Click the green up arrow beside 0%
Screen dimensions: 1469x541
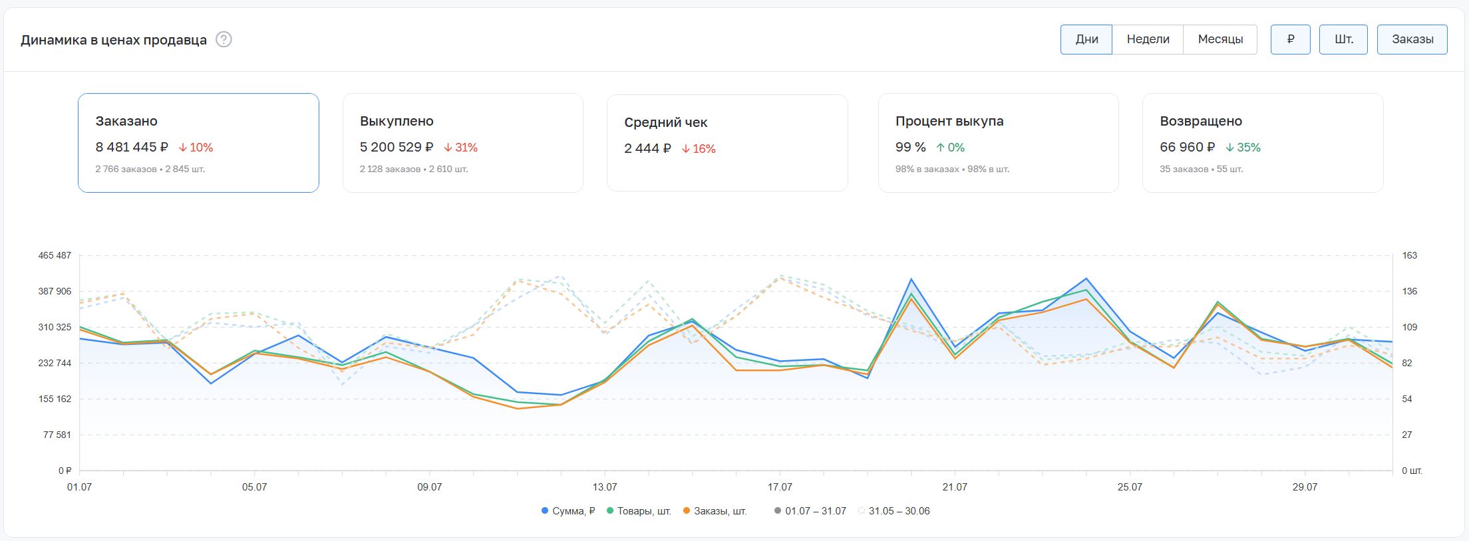(940, 148)
